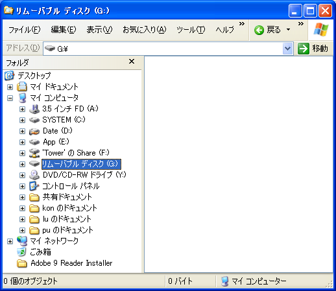336x291 pixels.
Task: Open the Control Panel icon in tree
Action: tap(34, 186)
